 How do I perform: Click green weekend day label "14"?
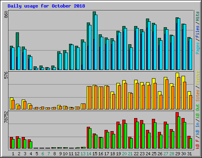[x=89, y=154]
